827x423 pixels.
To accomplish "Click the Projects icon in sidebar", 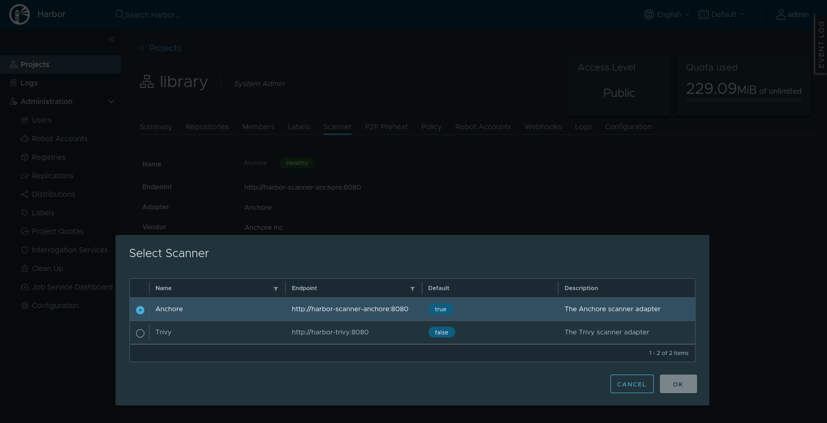I will (13, 64).
